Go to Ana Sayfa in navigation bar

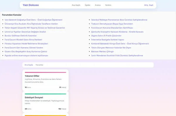(76, 5)
